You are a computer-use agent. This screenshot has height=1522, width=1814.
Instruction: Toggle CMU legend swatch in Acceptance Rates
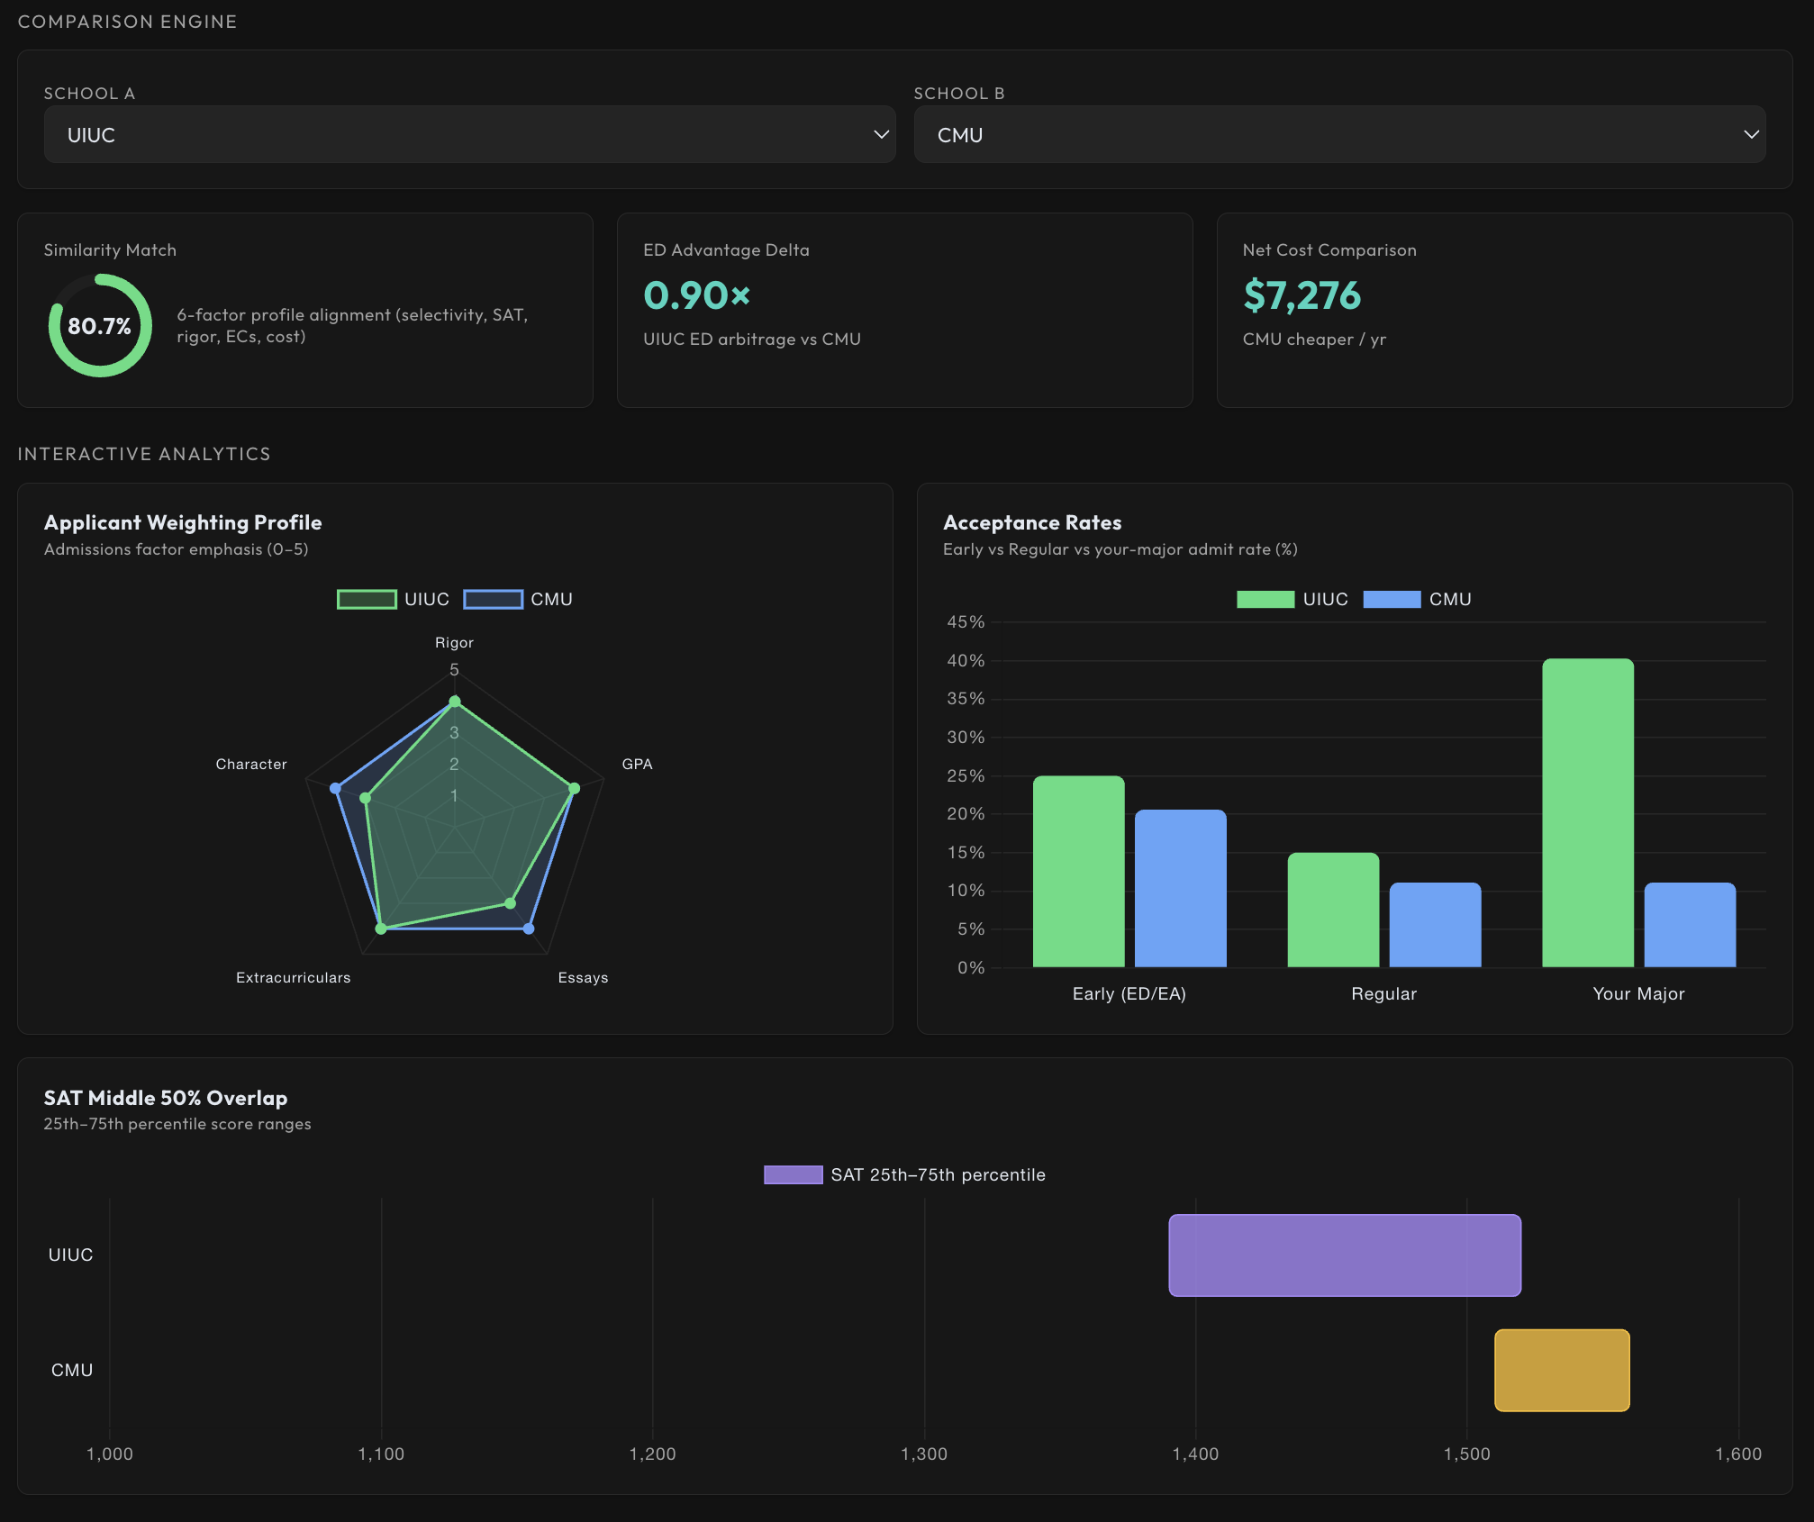(1392, 599)
